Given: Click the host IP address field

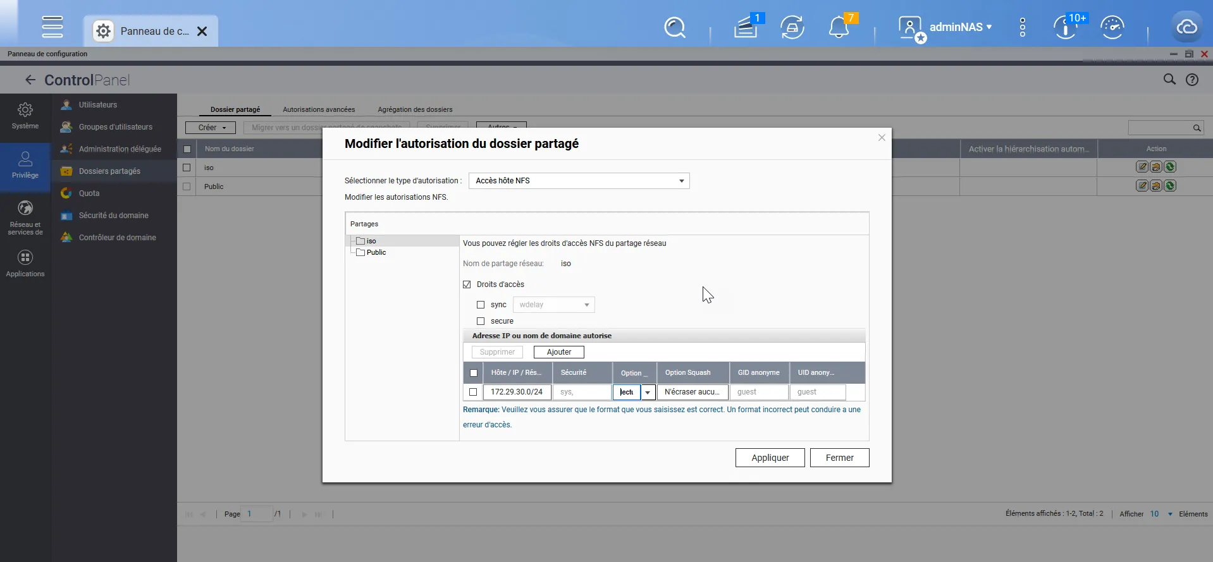Looking at the screenshot, I should click(517, 392).
